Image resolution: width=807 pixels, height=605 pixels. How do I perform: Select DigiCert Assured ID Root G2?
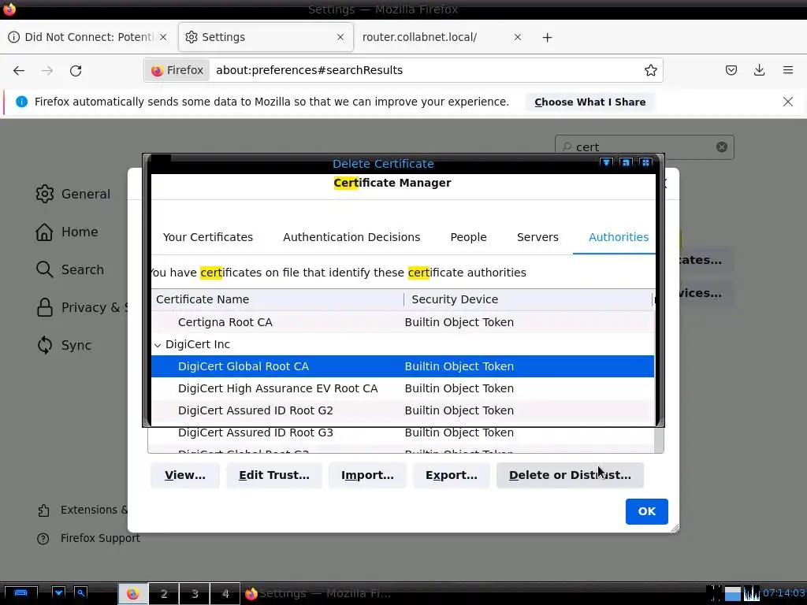tap(403, 410)
